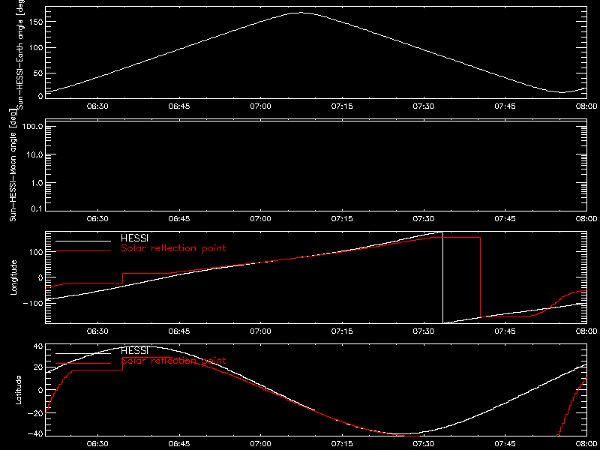Click 06:45 time label under Latitude plot
600x450 pixels.
click(179, 444)
